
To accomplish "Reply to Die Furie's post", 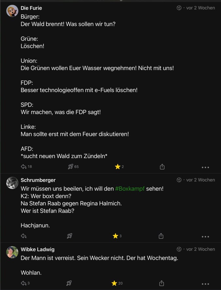I will coord(24,167).
